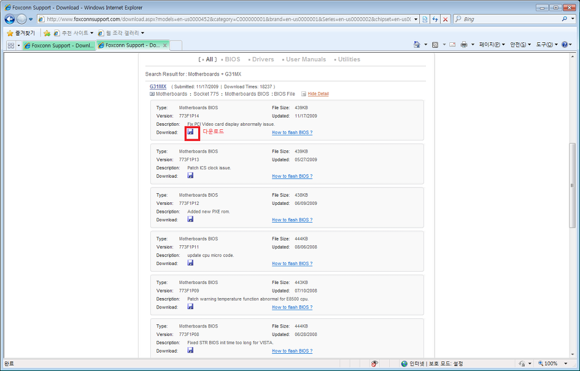Image resolution: width=580 pixels, height=371 pixels.
Task: Click the 100% zoom level button
Action: coord(548,364)
